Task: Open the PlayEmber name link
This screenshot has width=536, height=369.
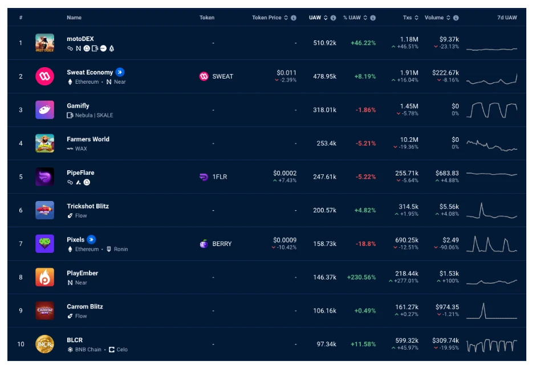Action: pyautogui.click(x=82, y=273)
